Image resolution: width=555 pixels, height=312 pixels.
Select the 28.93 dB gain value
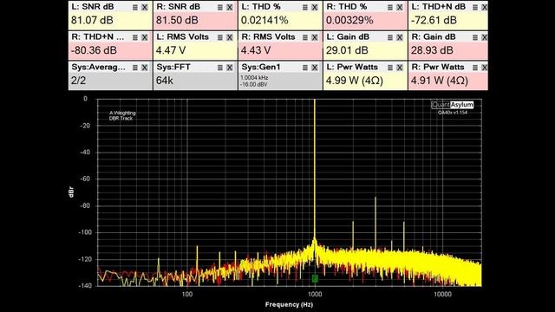[432, 50]
